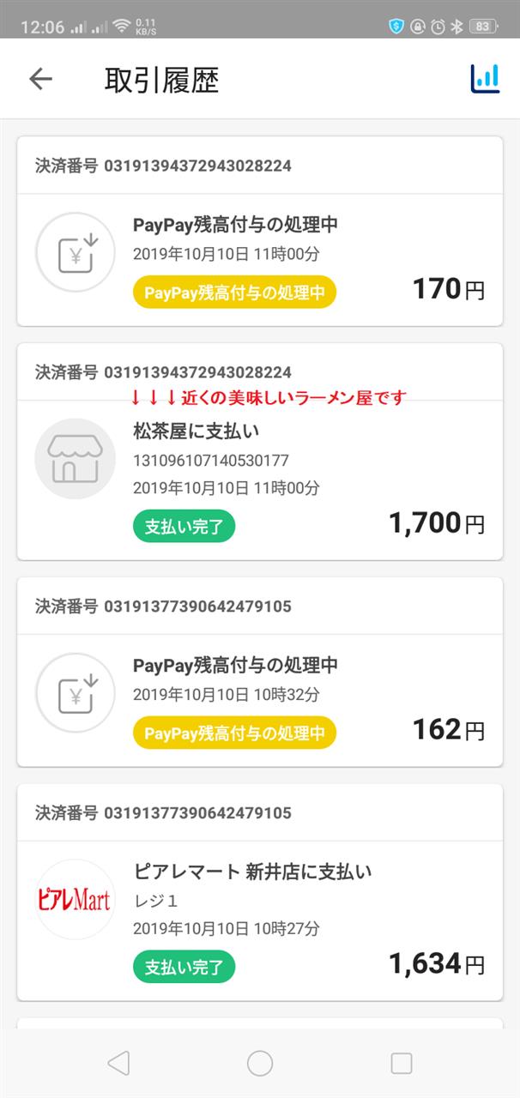Tap the Android back navigation triangle
Screen dimensions: 520x1098
118,1064
